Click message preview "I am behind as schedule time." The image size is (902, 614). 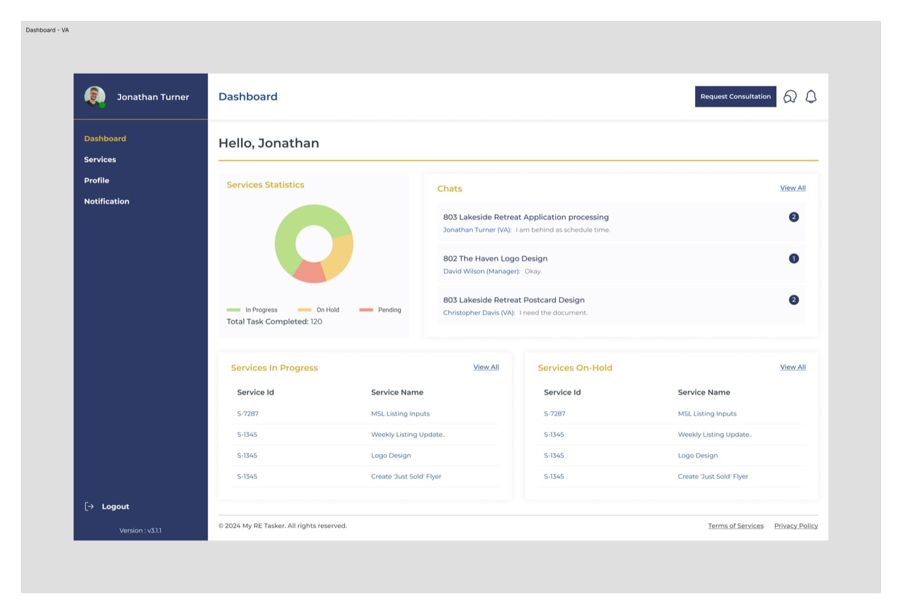point(563,230)
